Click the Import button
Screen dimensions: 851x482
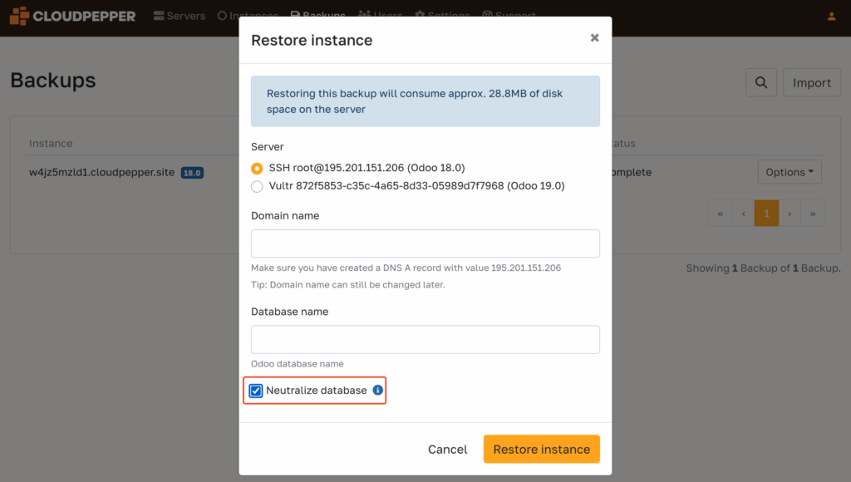811,82
